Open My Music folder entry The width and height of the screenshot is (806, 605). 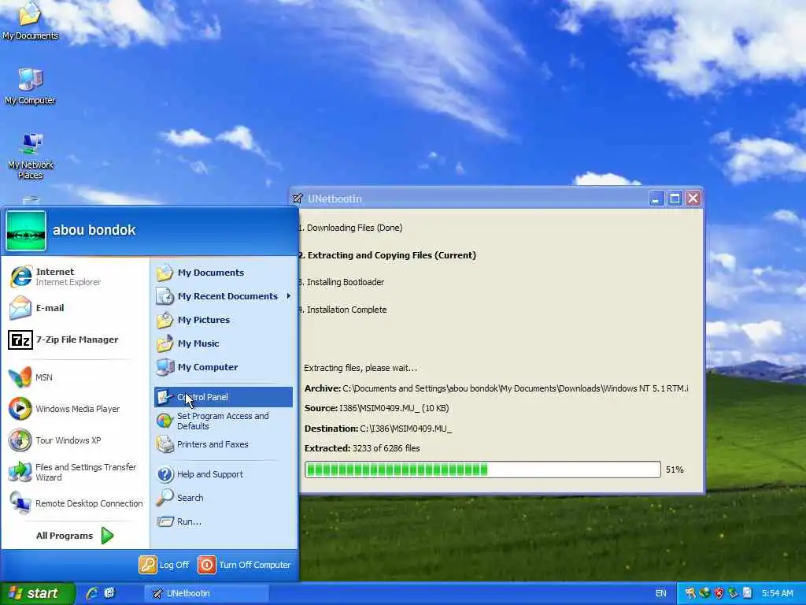[223, 343]
